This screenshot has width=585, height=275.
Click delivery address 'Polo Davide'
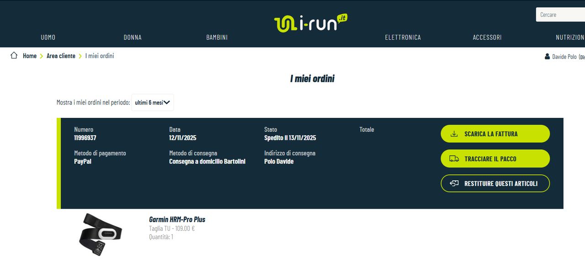tap(279, 161)
